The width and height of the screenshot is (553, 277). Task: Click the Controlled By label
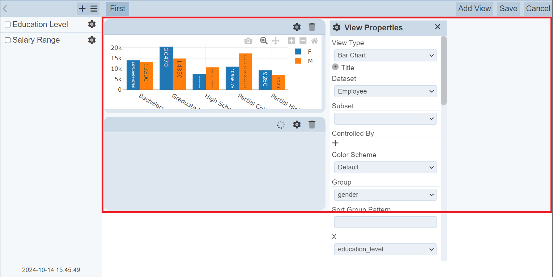(353, 133)
